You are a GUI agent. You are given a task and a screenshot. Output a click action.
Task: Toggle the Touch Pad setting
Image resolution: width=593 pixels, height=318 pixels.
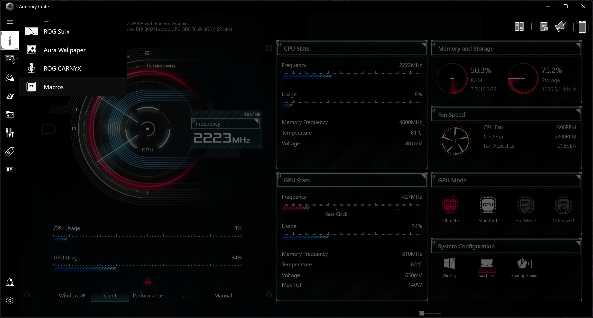coord(487,268)
